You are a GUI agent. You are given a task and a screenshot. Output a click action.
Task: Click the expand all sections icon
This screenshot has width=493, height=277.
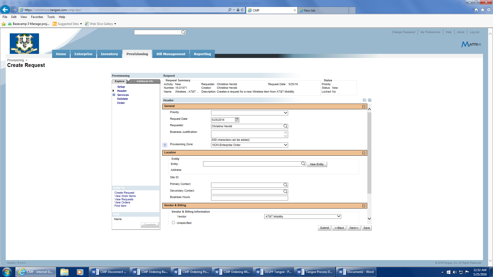click(370, 100)
